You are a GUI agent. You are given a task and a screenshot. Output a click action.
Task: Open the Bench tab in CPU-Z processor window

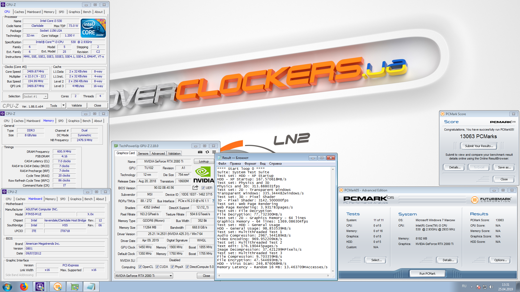click(87, 12)
